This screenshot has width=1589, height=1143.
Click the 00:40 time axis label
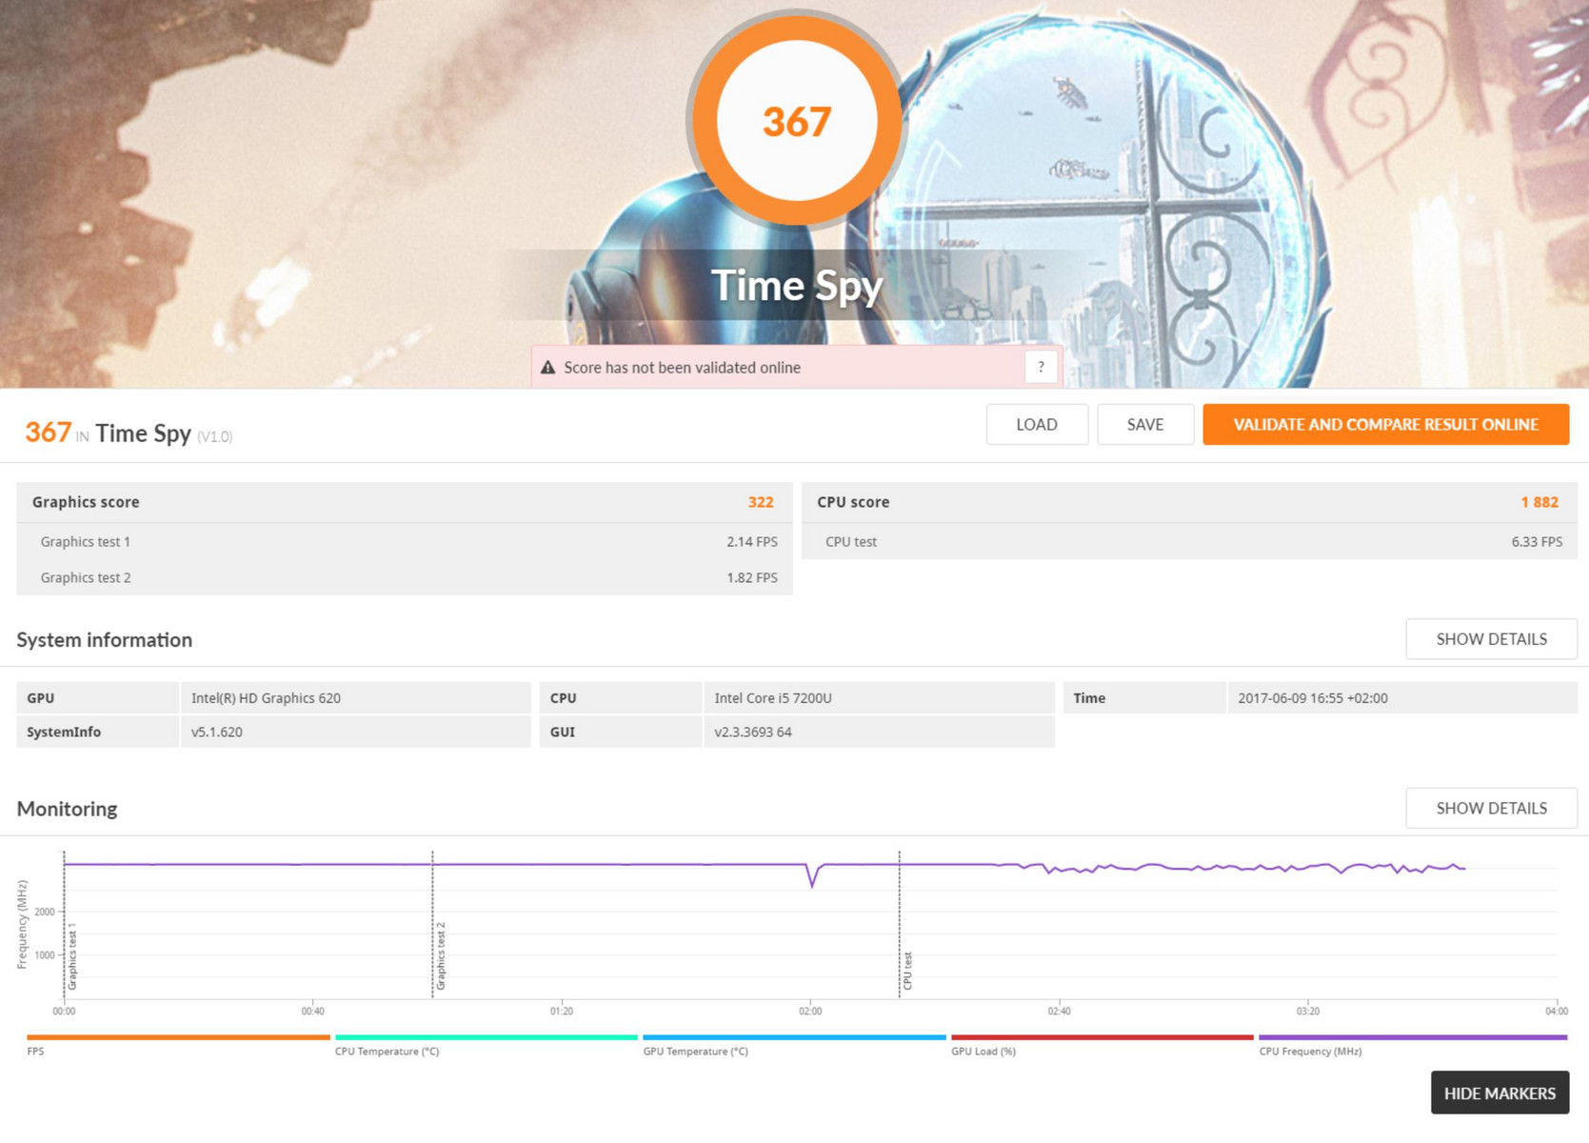(x=312, y=1012)
